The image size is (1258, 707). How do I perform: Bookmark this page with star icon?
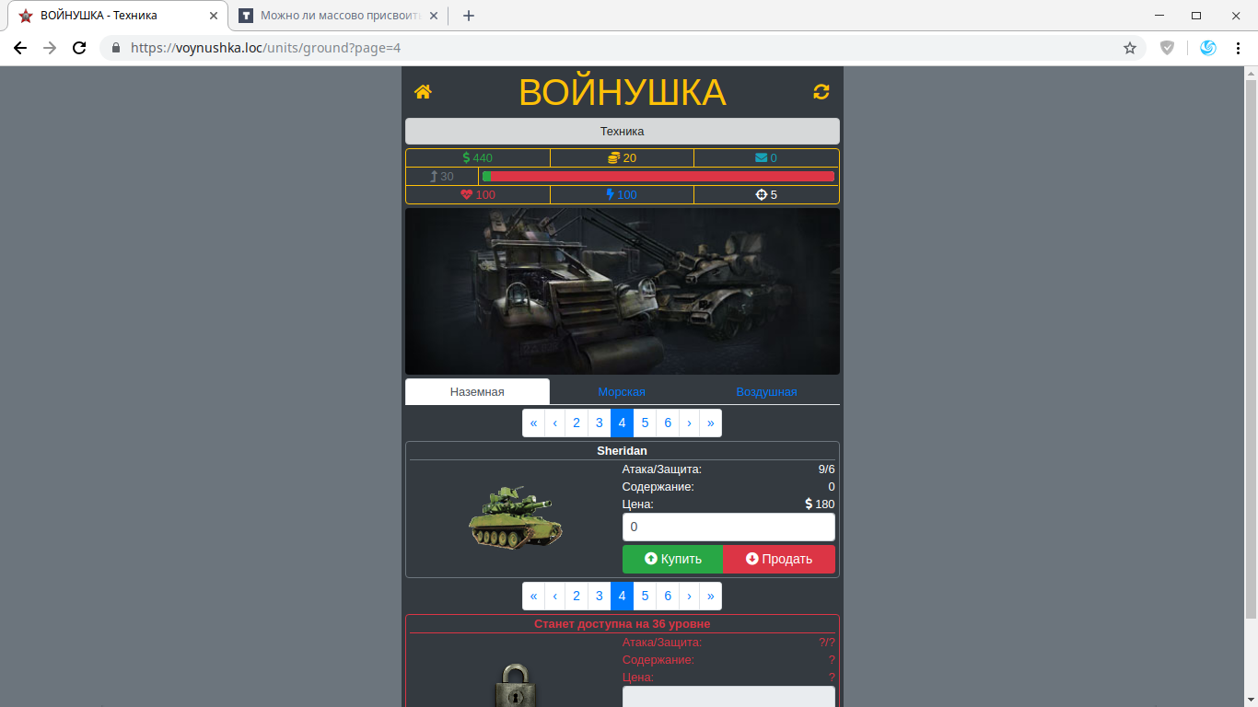point(1130,48)
